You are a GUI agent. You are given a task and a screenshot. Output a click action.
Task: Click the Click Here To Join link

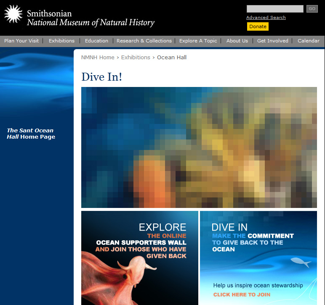click(242, 294)
